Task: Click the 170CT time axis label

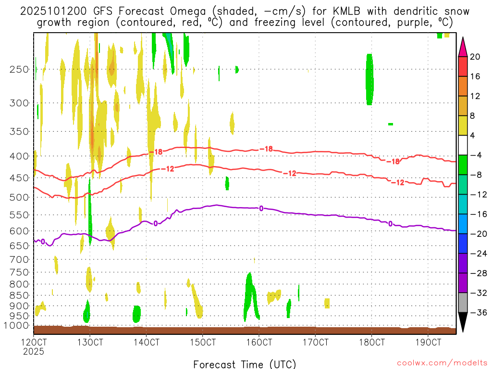Action: tap(315, 342)
